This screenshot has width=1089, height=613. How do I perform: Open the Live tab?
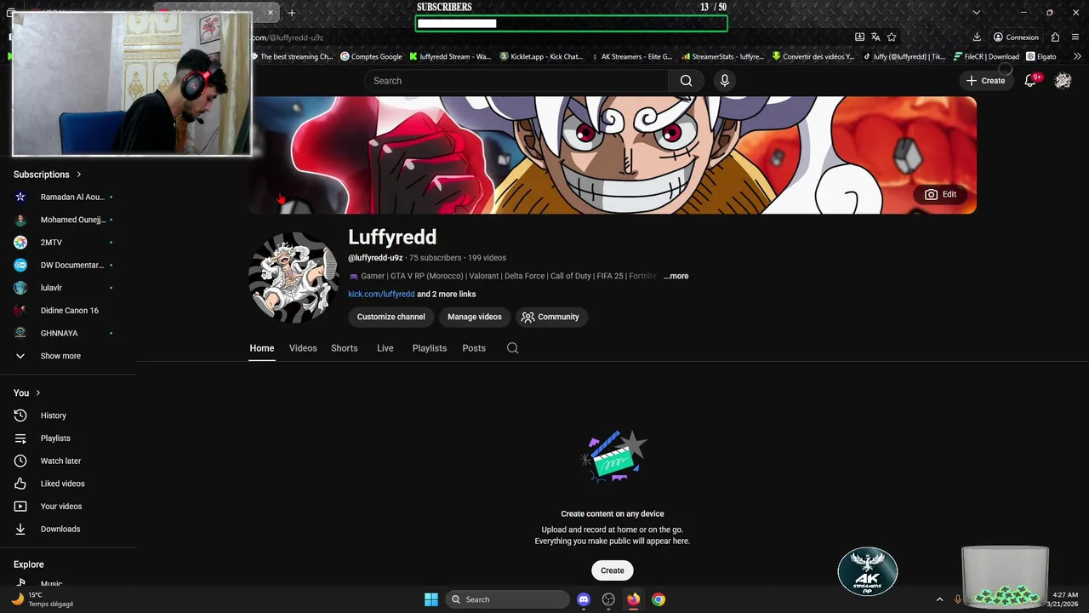385,348
